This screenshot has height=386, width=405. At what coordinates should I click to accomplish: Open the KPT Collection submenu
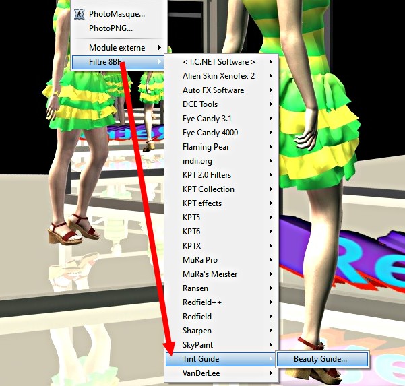pyautogui.click(x=221, y=189)
